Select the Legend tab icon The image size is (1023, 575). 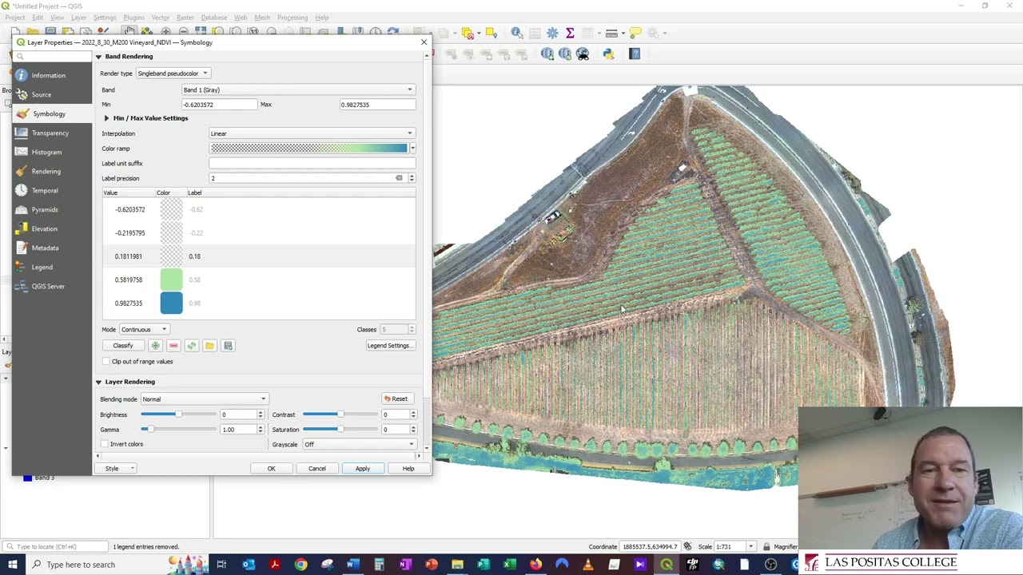point(22,267)
